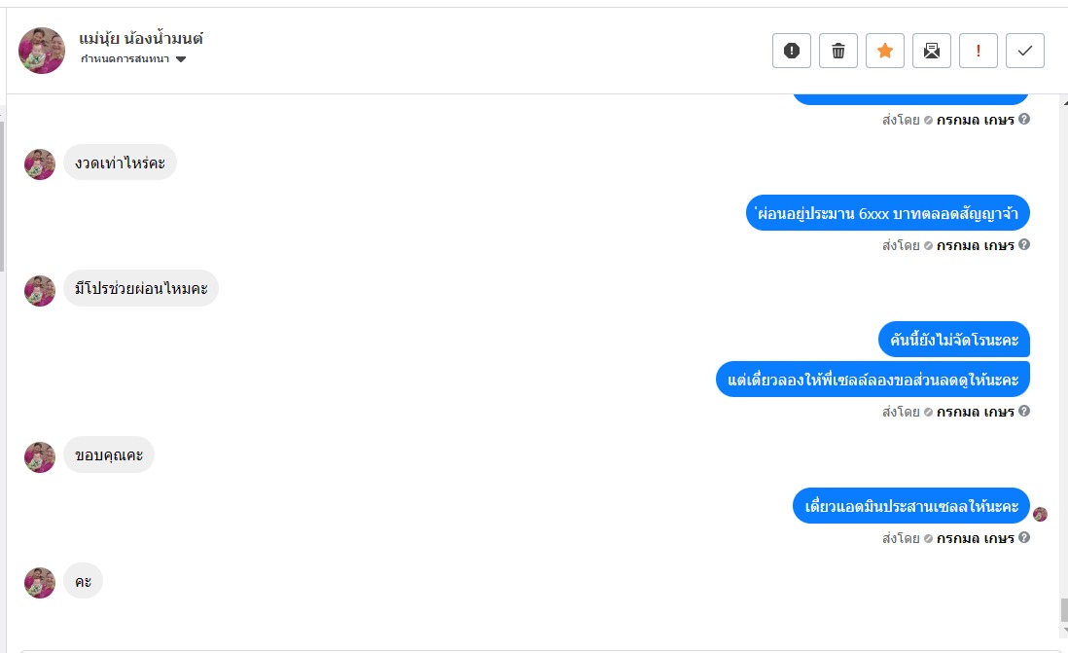Toggle unread with the envelope icon
This screenshot has width=1068, height=653.
pyautogui.click(x=931, y=51)
